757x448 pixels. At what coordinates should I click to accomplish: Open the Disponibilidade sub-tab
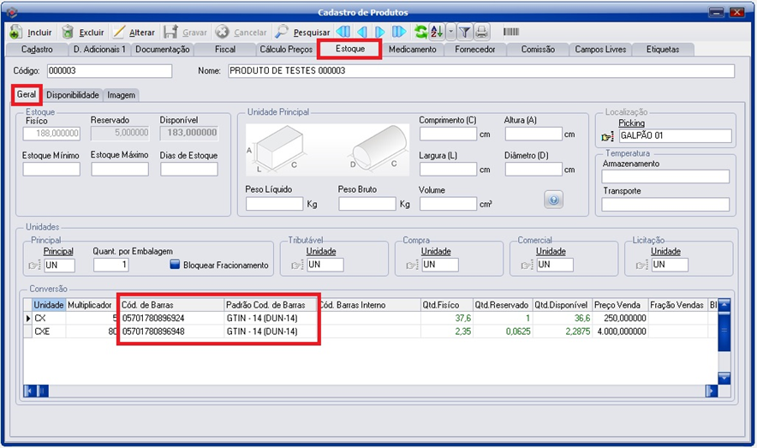73,95
